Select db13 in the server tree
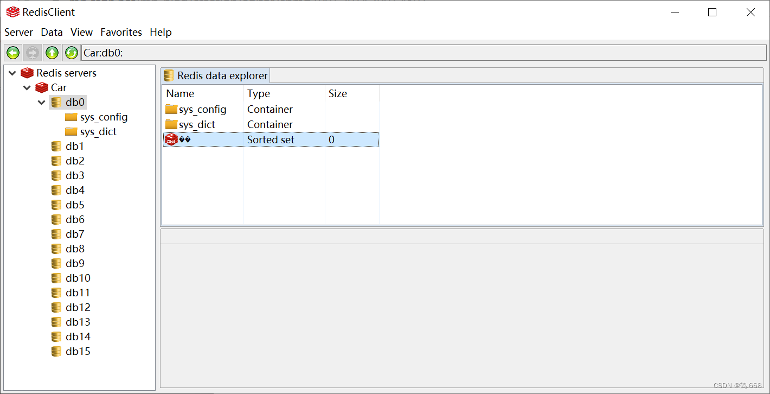Image resolution: width=770 pixels, height=394 pixels. (x=78, y=322)
